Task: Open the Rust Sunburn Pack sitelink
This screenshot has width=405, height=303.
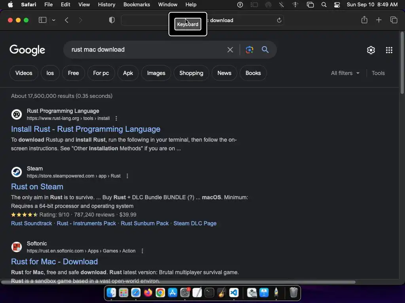Action: click(145, 223)
